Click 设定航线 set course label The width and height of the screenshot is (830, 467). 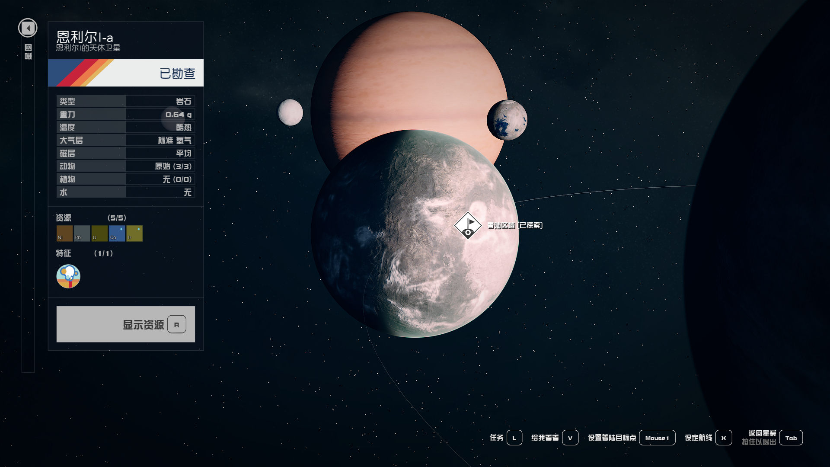coord(699,438)
